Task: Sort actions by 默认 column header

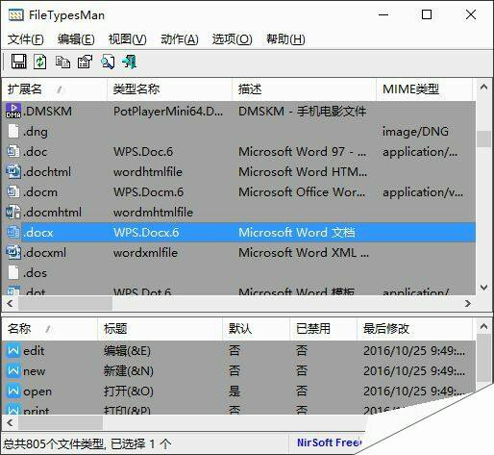Action: (x=256, y=328)
